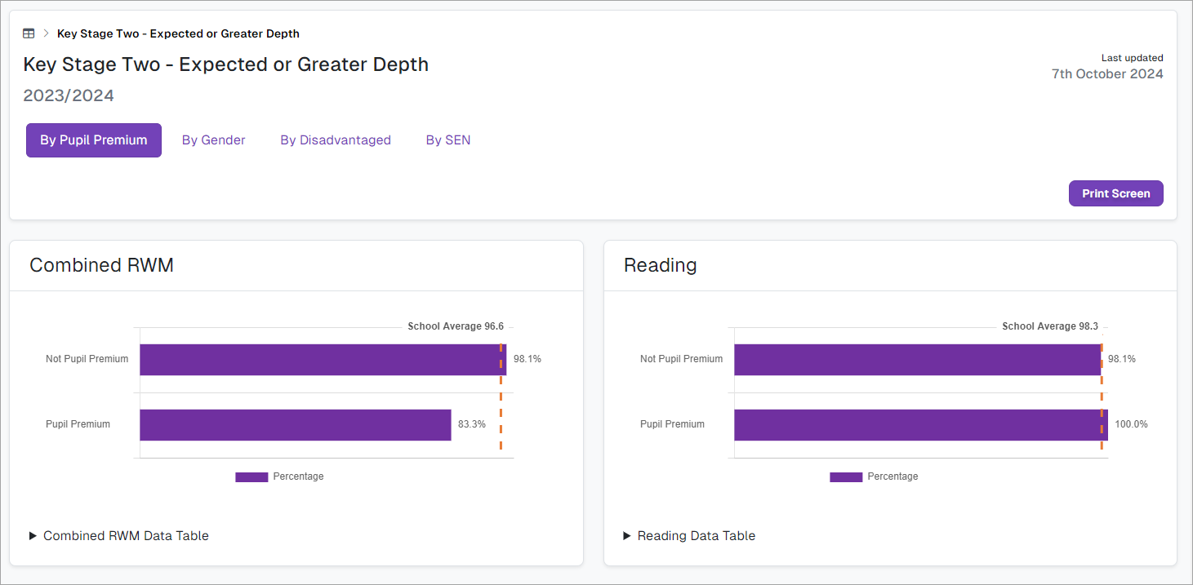The height and width of the screenshot is (585, 1193).
Task: Toggle the Percentage legend swatch in Reading chart
Action: tap(846, 477)
